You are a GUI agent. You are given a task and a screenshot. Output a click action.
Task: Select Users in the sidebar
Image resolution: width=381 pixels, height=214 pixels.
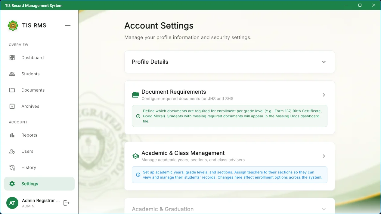(x=39, y=151)
